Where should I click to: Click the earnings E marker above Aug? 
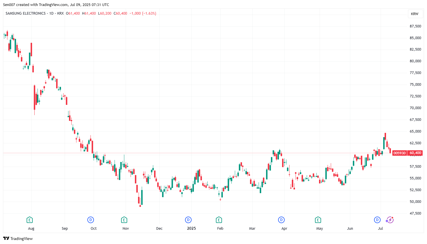coord(29,220)
